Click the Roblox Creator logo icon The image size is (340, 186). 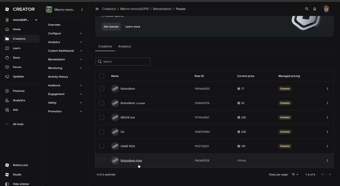coord(7,9)
